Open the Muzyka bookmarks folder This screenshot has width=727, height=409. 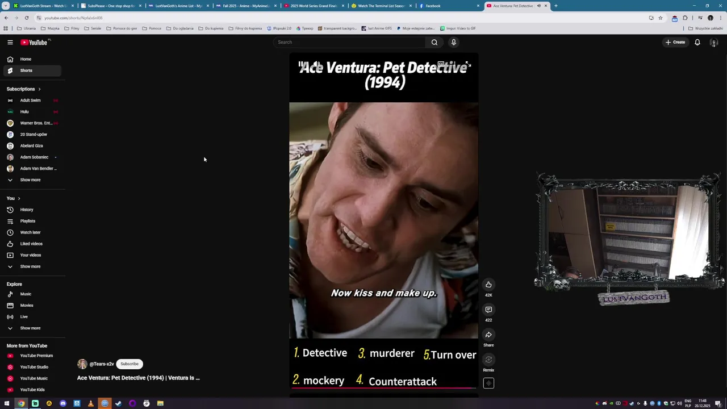pos(51,28)
